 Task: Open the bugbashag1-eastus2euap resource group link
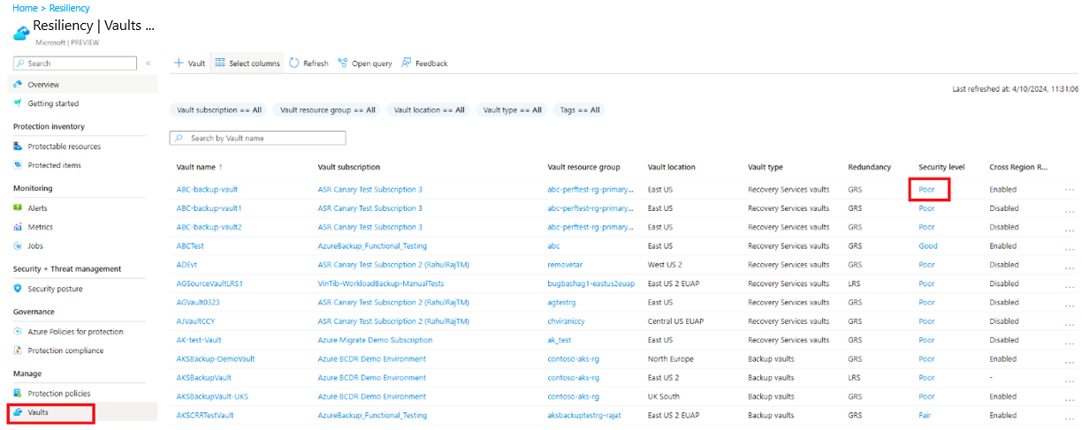point(590,283)
